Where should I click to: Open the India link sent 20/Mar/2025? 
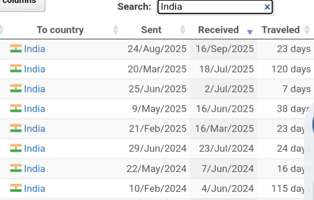[35, 69]
